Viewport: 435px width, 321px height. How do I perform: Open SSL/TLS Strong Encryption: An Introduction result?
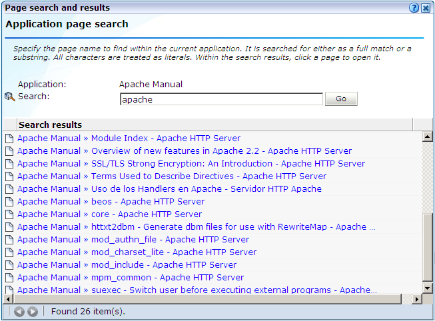pyautogui.click(x=191, y=164)
